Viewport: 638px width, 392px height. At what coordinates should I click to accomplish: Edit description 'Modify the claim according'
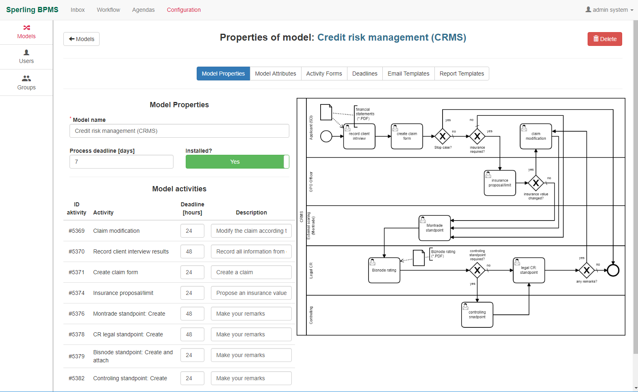(251, 231)
